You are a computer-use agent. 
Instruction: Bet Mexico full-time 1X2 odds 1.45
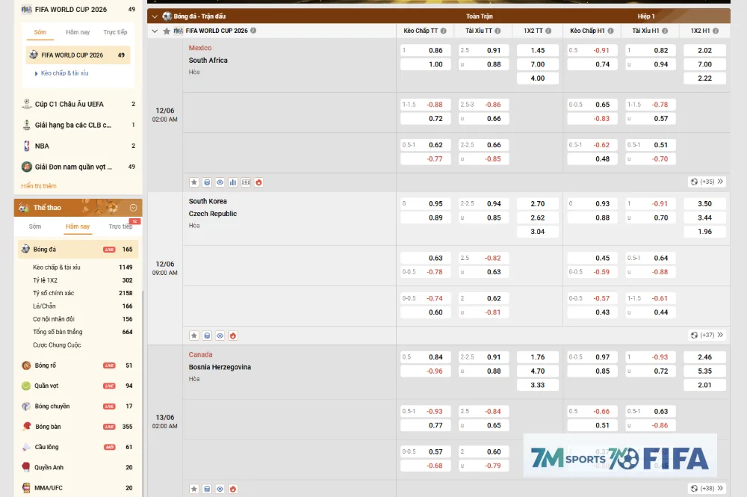pos(537,51)
